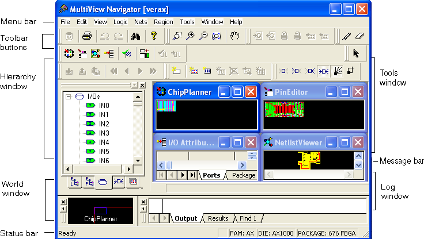Click the last-sheet arrow in I/O Attribute
This screenshot has height=239, width=424.
[192, 175]
